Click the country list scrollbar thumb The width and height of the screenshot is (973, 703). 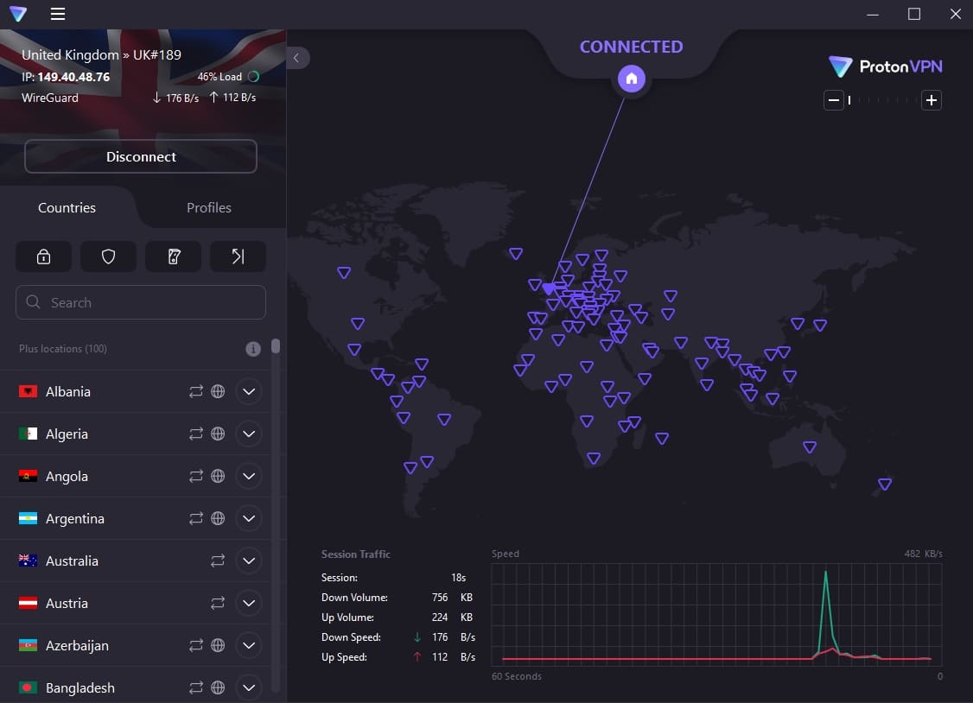(276, 346)
